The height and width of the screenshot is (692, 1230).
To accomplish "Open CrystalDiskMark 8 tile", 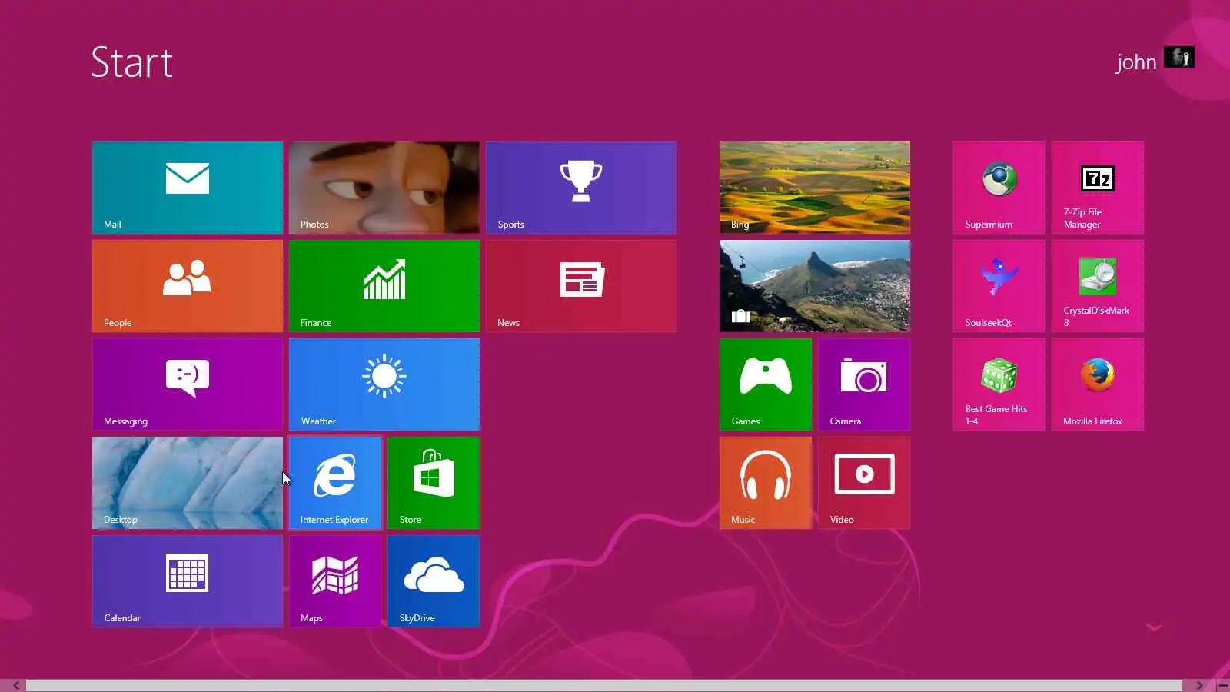I will (x=1098, y=286).
